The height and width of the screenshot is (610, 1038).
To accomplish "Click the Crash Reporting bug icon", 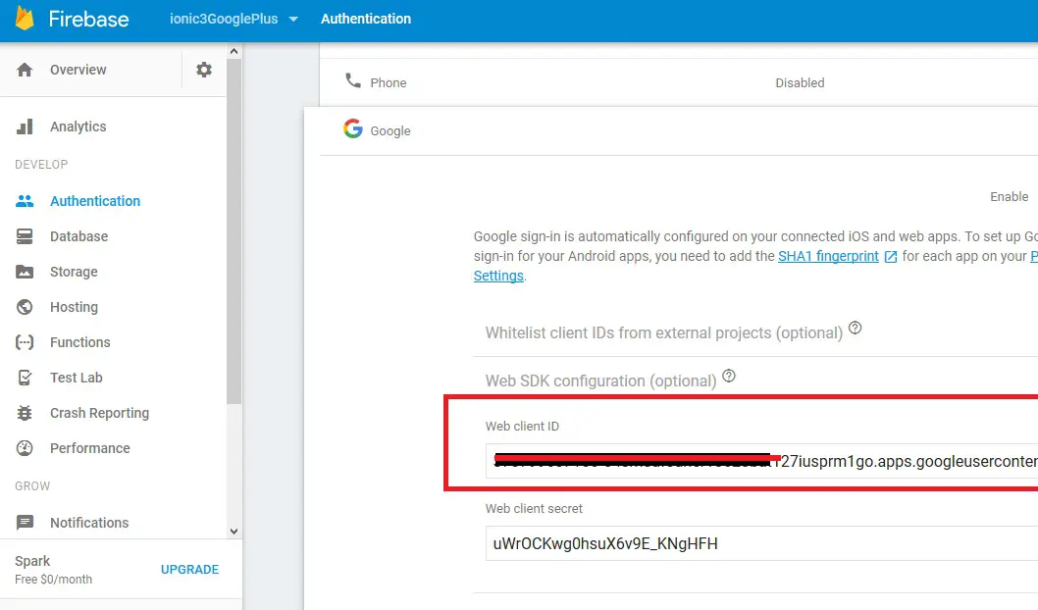I will click(25, 413).
